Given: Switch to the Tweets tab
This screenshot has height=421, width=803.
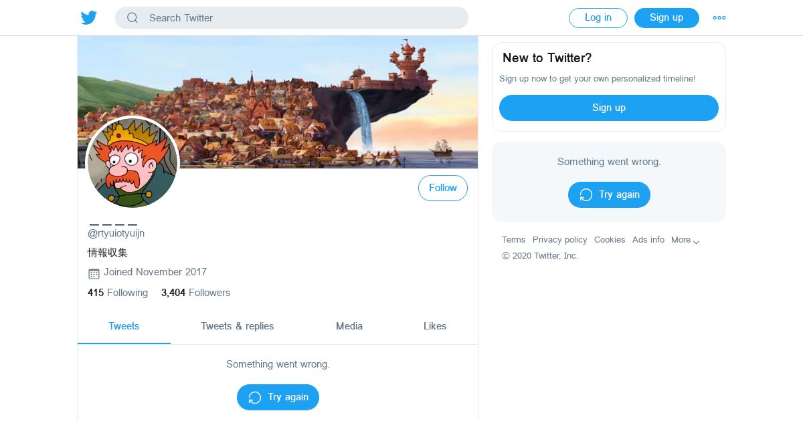Looking at the screenshot, I should click(124, 326).
